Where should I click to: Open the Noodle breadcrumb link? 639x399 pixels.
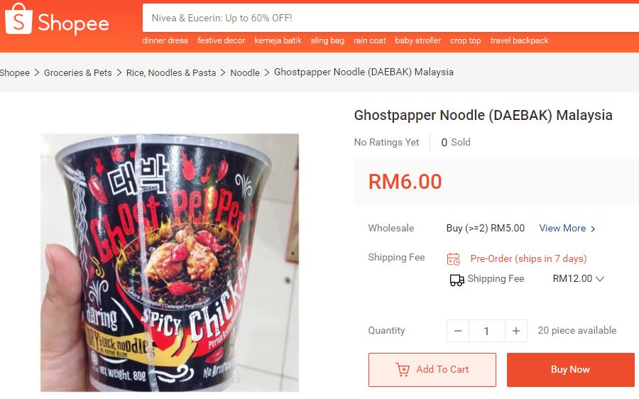245,73
